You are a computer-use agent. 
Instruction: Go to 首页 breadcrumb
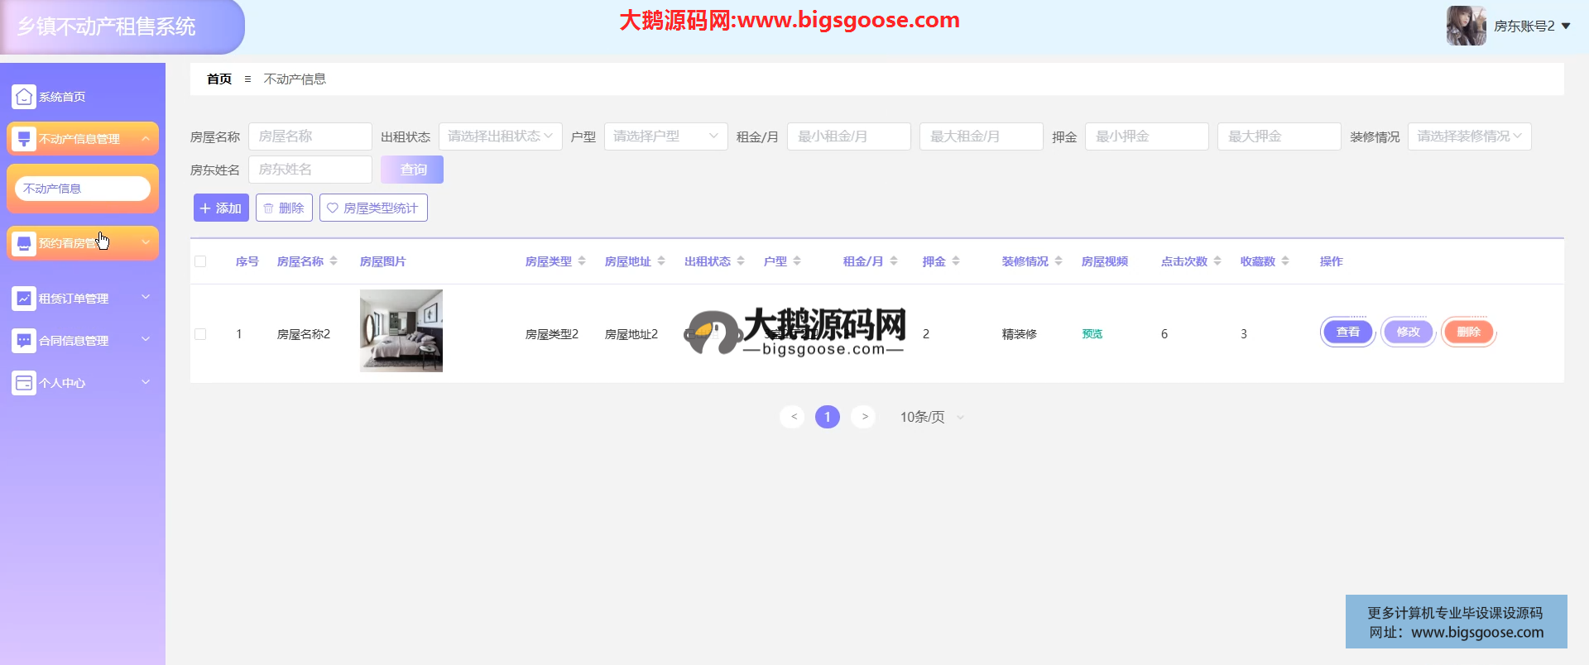point(219,79)
